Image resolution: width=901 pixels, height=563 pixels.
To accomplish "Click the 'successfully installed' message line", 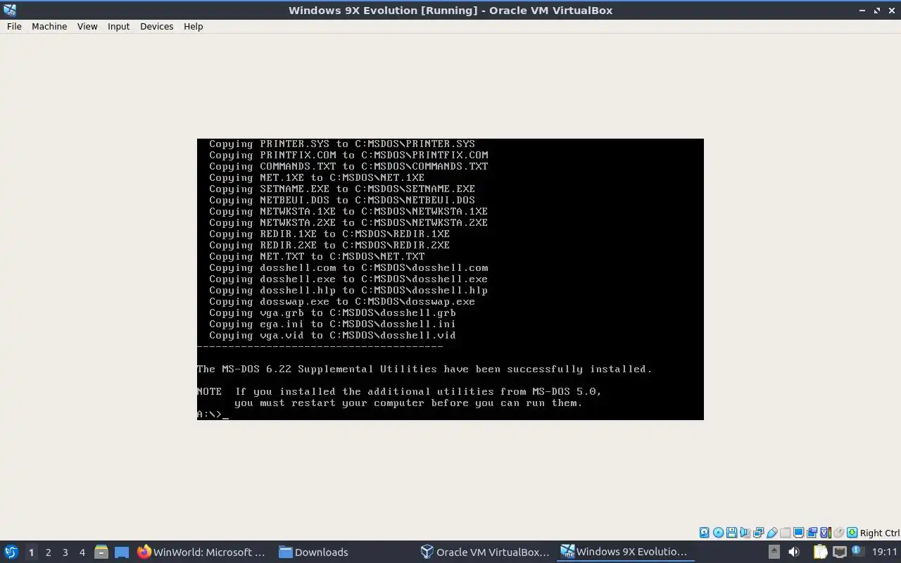I will click(424, 369).
